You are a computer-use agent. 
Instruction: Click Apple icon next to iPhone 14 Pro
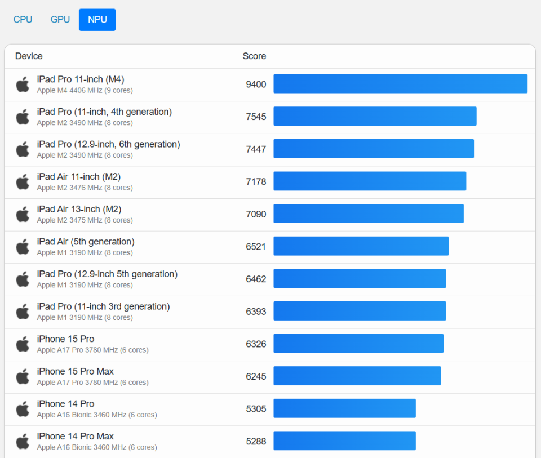[x=23, y=409]
